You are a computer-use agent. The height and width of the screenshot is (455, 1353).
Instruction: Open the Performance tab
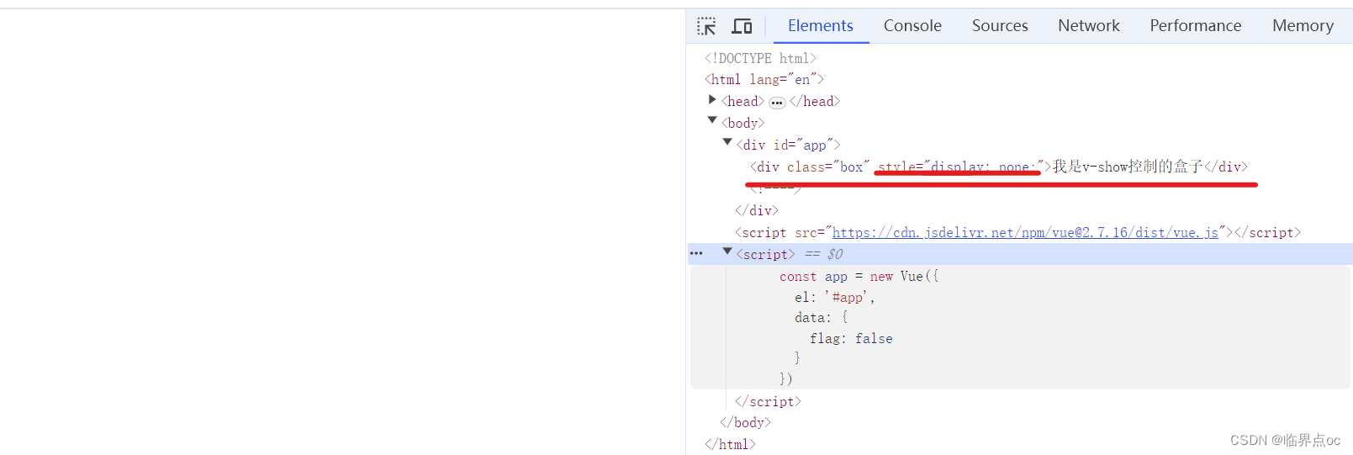[x=1196, y=26]
